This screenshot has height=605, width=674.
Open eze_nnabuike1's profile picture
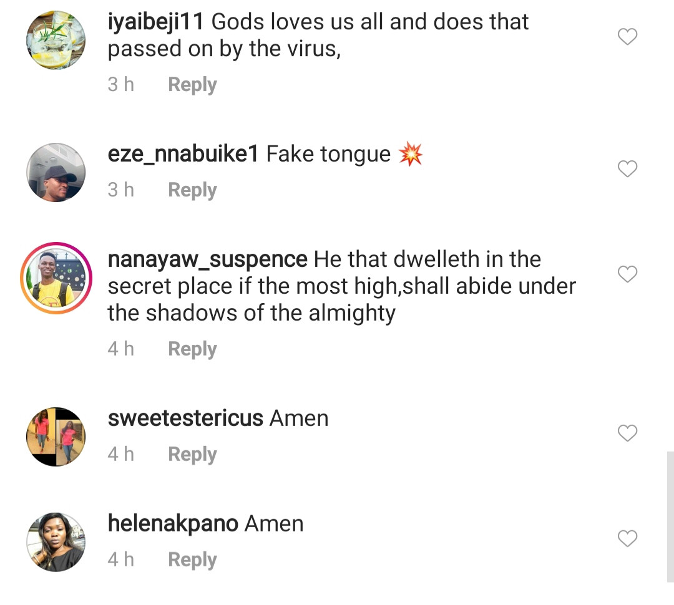(x=56, y=172)
